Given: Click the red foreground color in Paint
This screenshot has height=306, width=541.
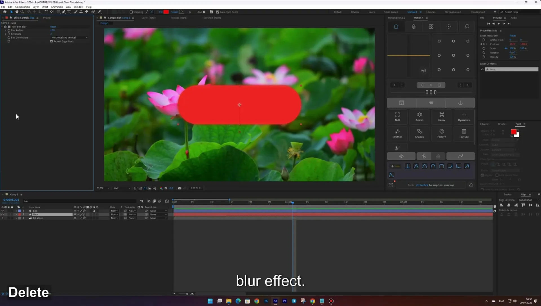Looking at the screenshot, I should [x=513, y=132].
